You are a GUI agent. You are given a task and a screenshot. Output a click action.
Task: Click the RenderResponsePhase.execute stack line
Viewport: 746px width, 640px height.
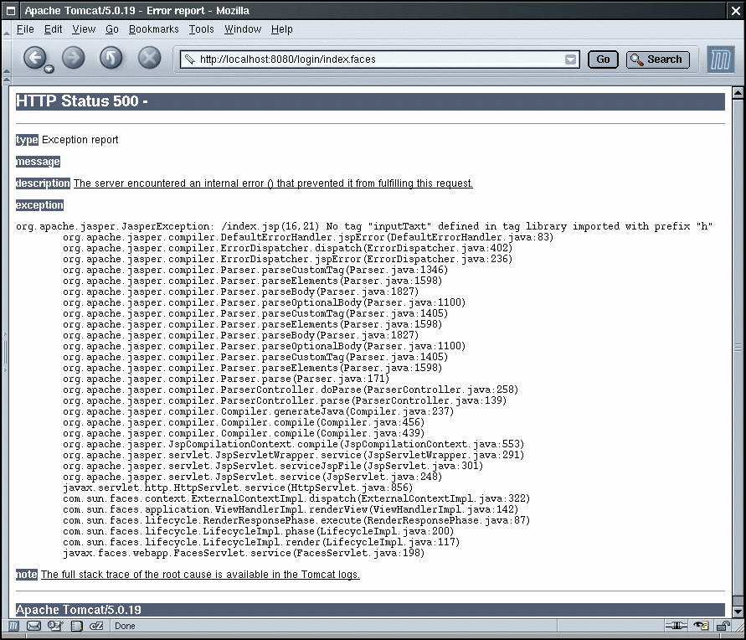point(296,520)
